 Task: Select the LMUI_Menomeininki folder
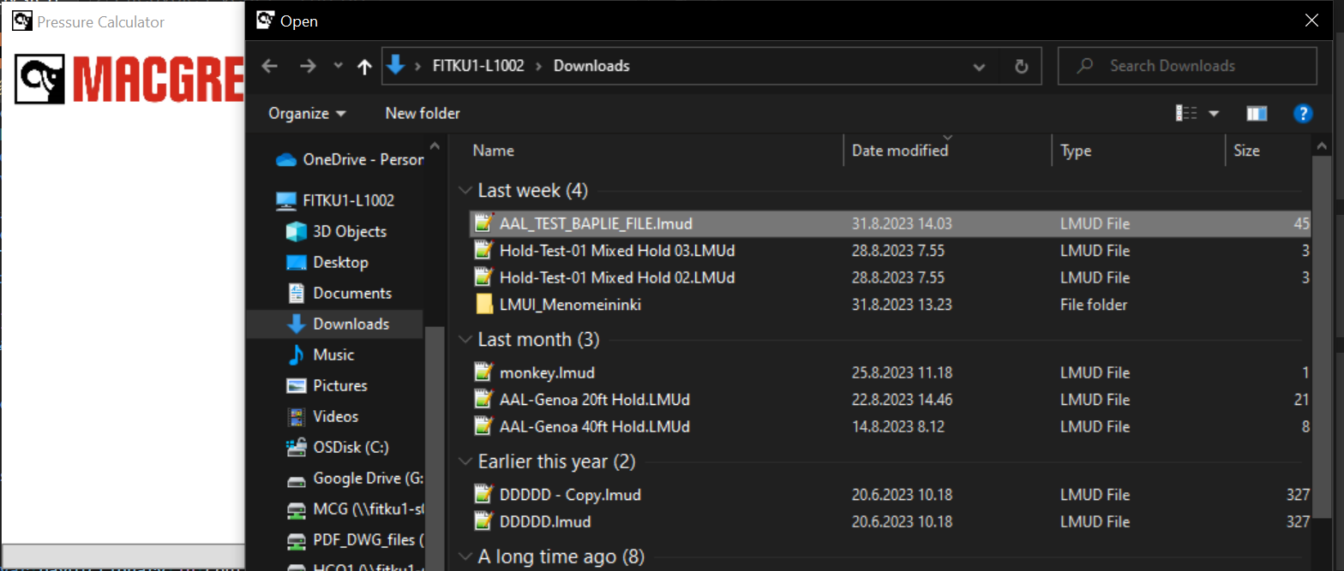tap(570, 305)
